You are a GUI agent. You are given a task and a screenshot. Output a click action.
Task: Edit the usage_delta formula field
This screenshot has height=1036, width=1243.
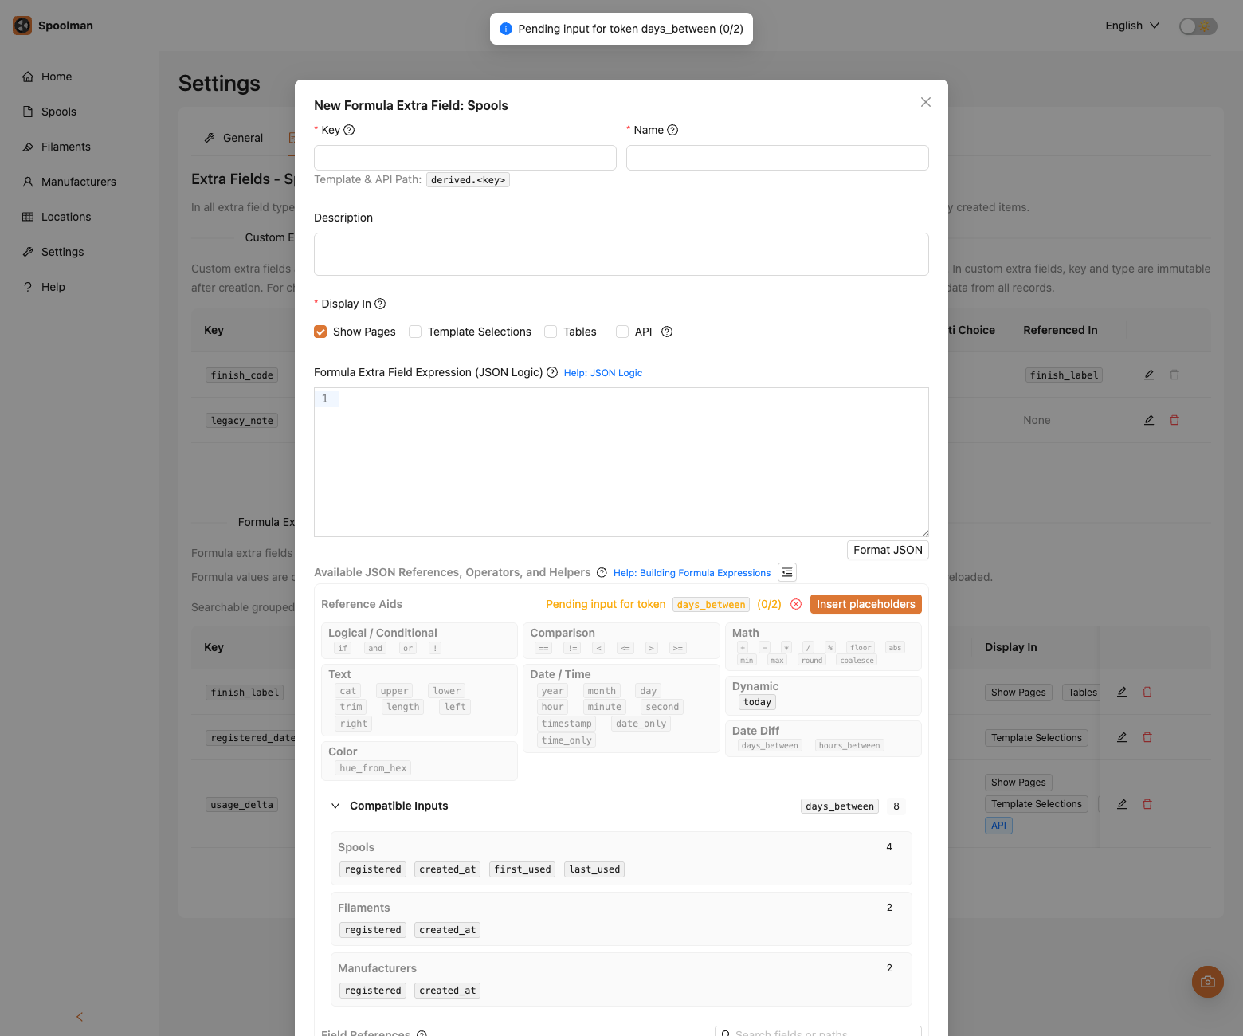coord(1122,804)
